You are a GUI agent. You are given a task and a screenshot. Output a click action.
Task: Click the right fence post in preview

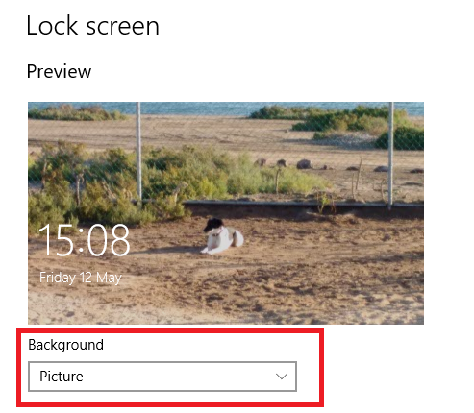point(390,154)
